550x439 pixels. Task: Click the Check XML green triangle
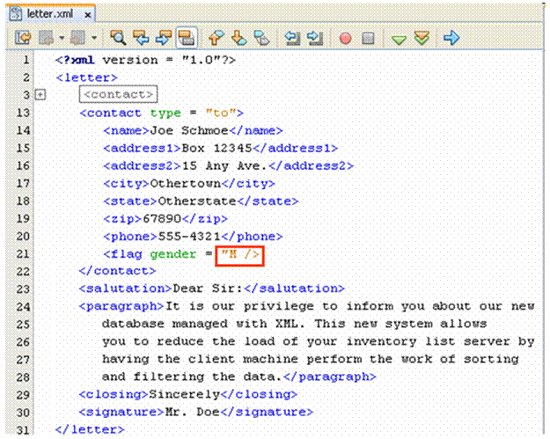point(399,40)
